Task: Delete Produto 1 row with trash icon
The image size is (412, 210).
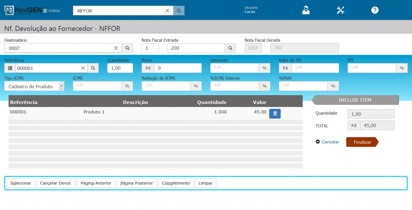Action: click(275, 114)
